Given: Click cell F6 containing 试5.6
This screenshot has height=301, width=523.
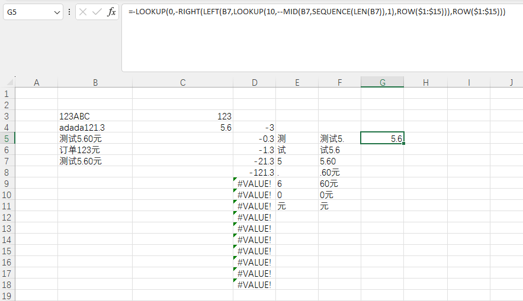Looking at the screenshot, I should [339, 150].
